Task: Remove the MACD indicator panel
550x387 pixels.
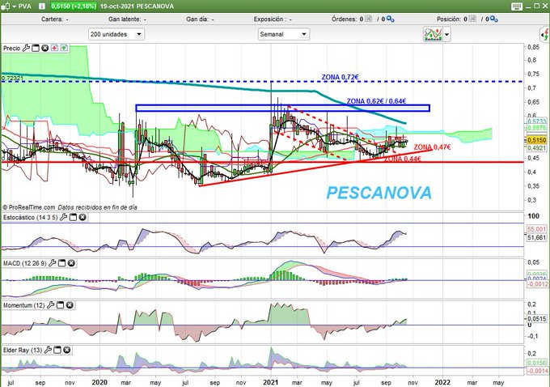Action: tap(71, 263)
